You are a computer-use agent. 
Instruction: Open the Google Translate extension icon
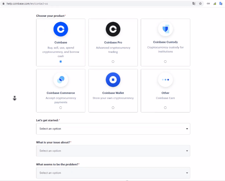(221, 4)
